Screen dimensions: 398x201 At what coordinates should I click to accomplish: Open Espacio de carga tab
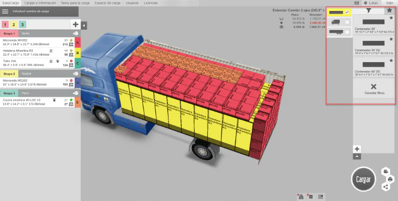click(107, 3)
